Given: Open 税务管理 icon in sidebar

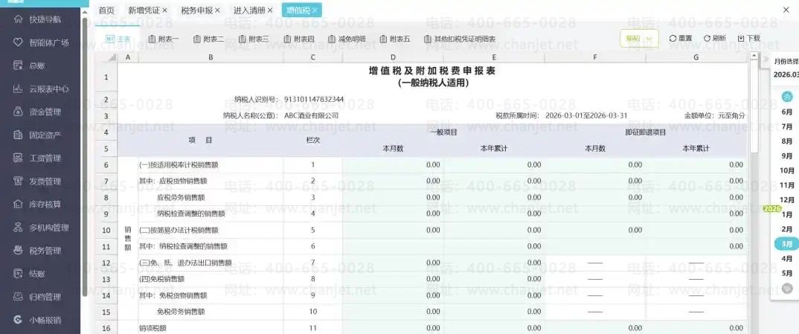Looking at the screenshot, I should [18, 251].
